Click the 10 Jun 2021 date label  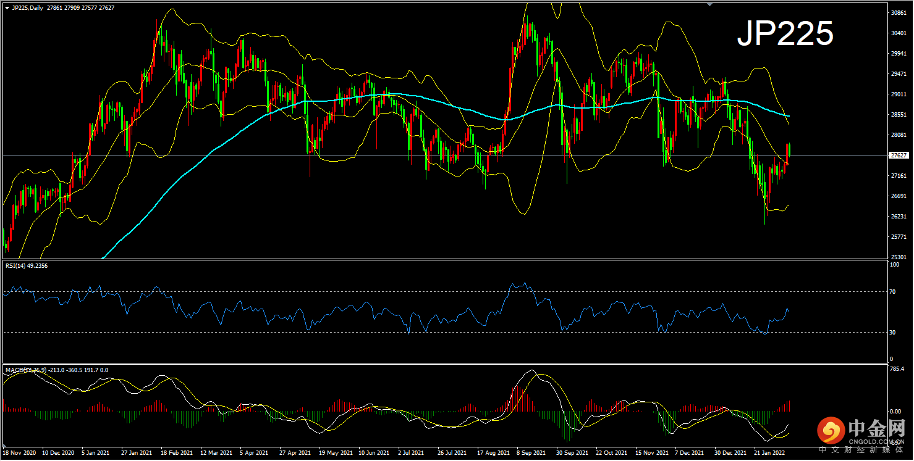(x=374, y=452)
